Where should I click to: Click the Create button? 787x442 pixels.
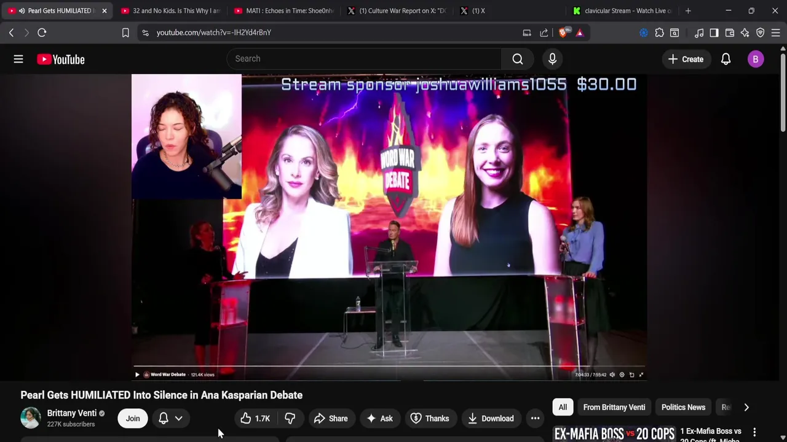coord(686,59)
